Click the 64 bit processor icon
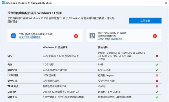 (92, 36)
